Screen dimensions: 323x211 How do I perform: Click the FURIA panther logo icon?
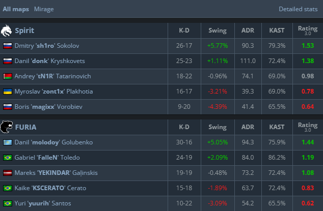7,127
